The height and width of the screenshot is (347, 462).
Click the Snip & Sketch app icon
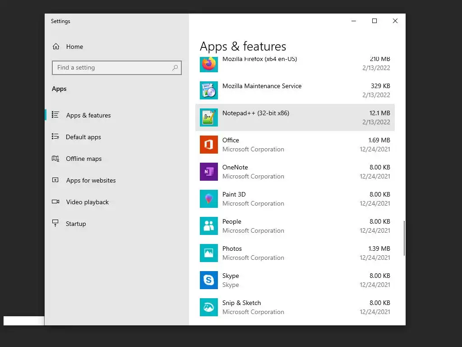coord(209,307)
